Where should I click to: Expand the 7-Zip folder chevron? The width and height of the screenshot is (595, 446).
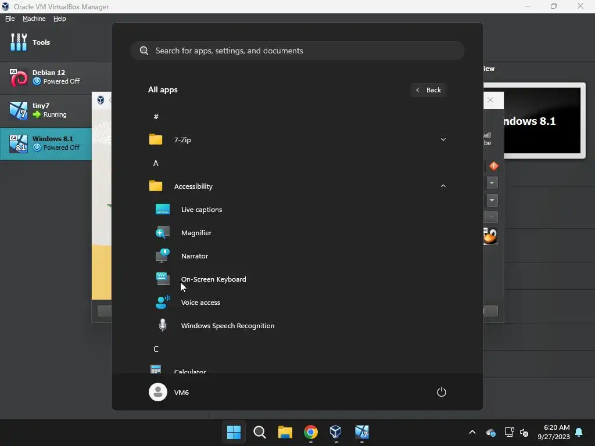(443, 139)
